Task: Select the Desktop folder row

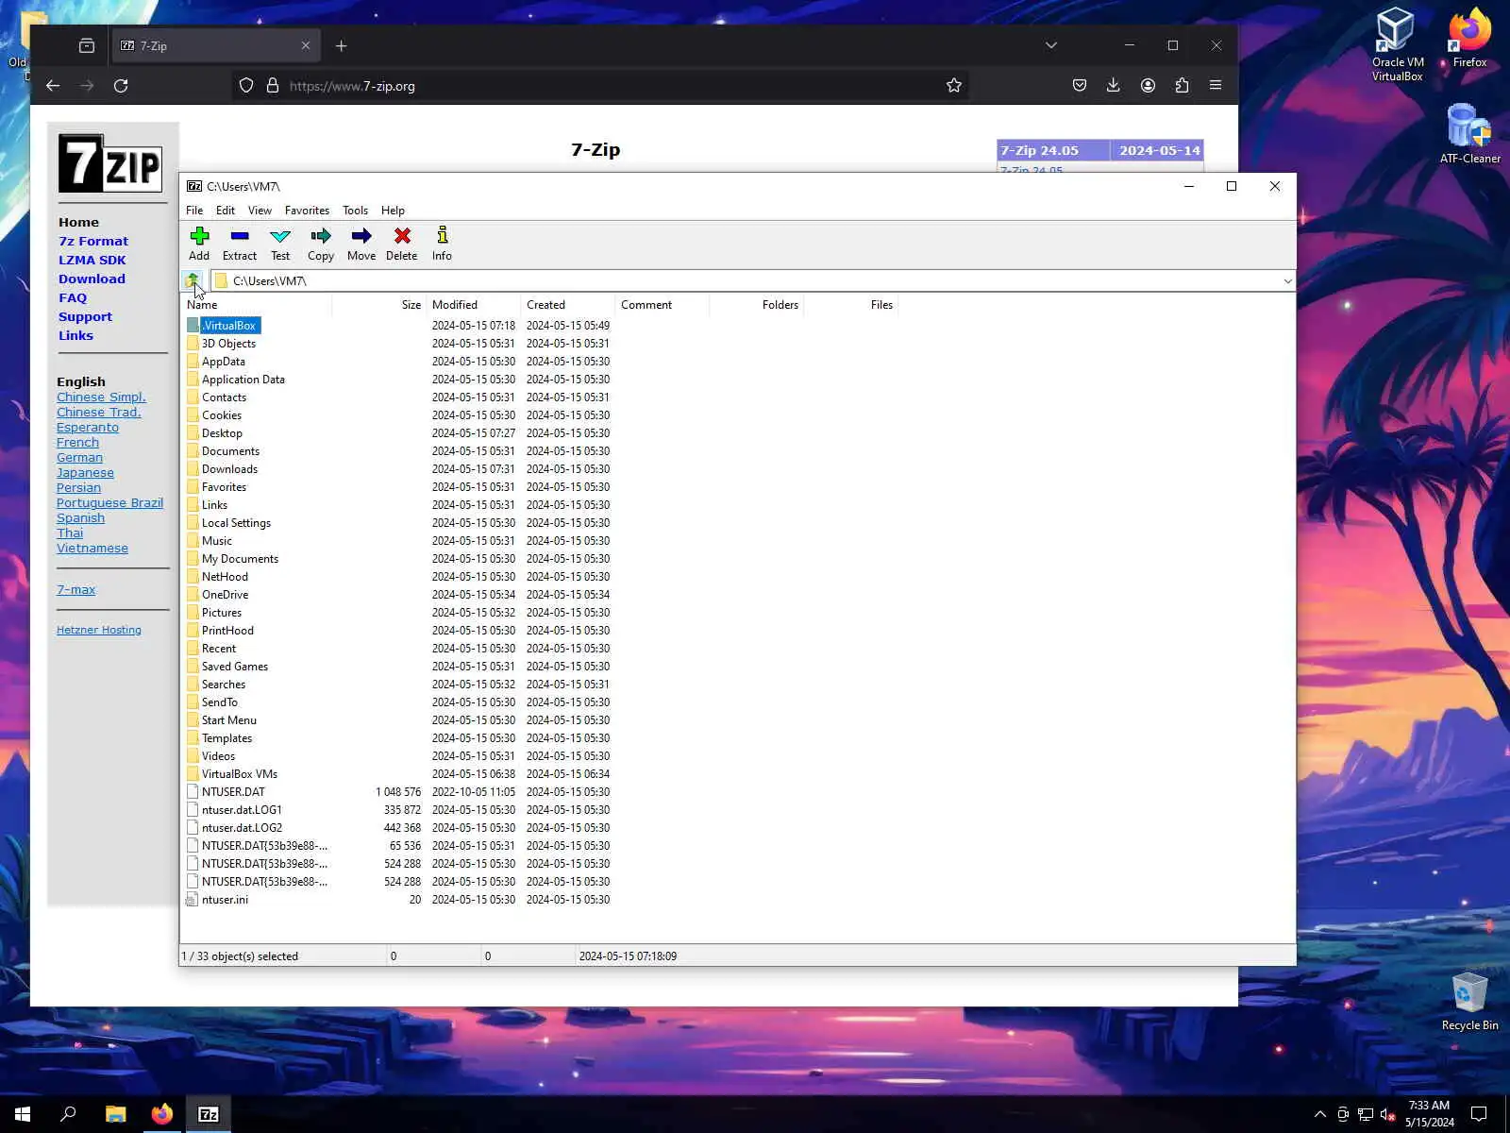Action: [x=222, y=433]
